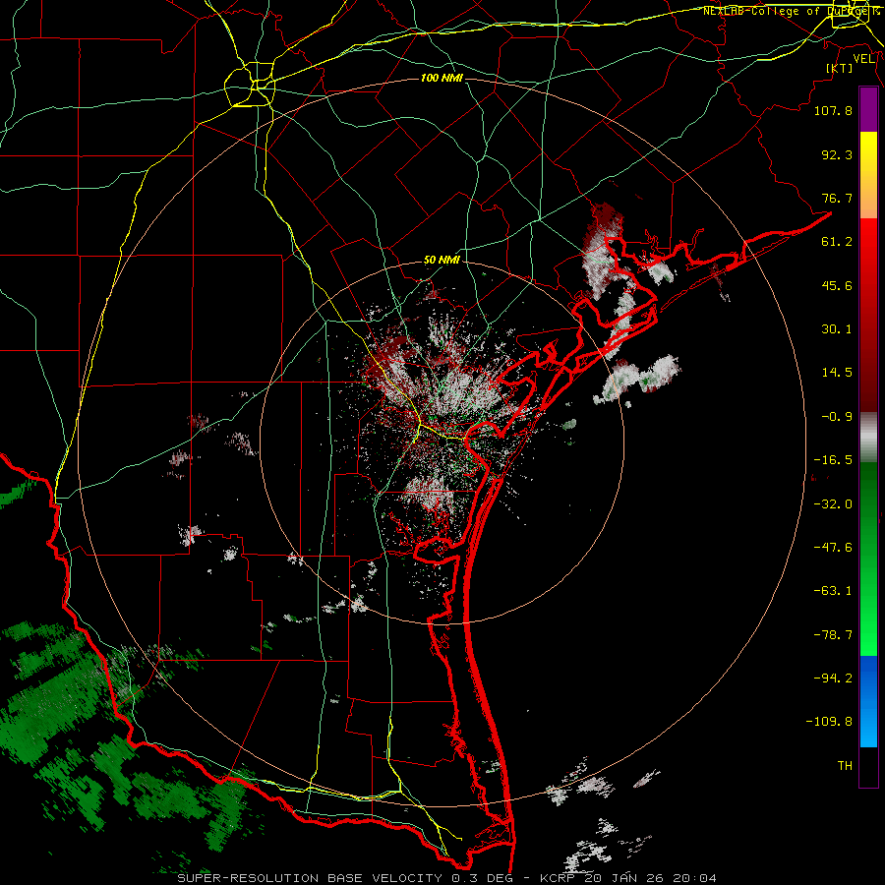Click the 76.7 velocity scale value
The width and height of the screenshot is (885, 885).
837,198
